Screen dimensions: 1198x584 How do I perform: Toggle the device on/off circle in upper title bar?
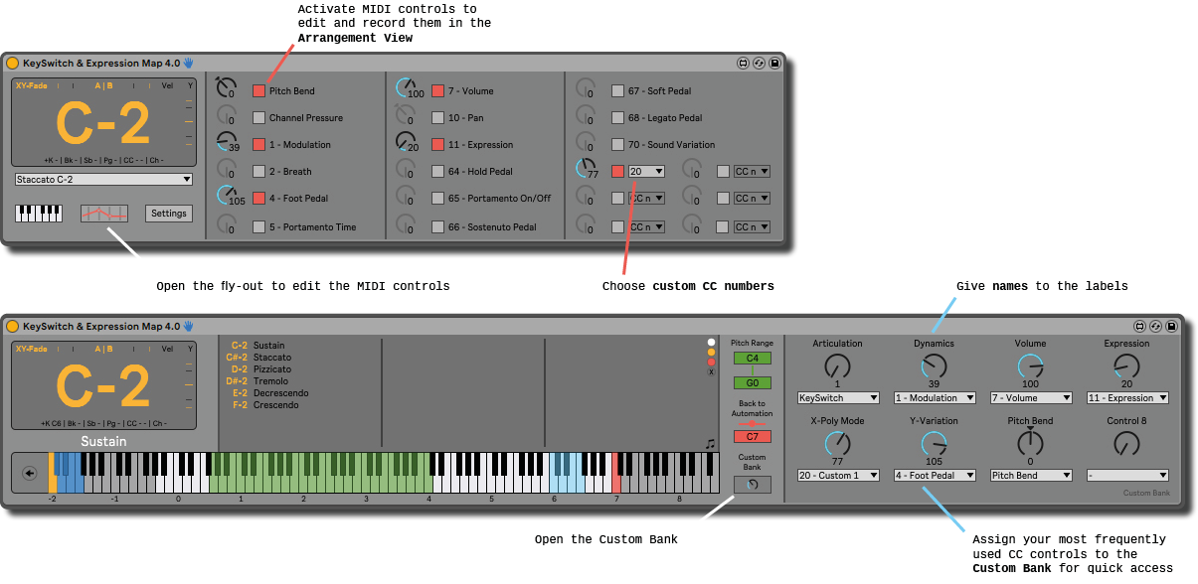pos(12,63)
